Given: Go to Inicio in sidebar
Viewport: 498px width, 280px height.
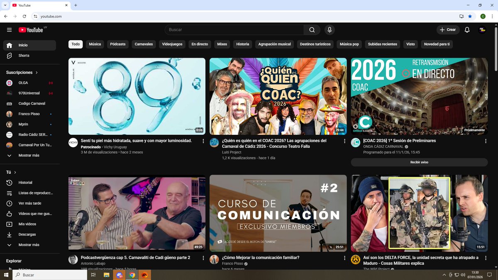Looking at the screenshot, I should coord(29,45).
